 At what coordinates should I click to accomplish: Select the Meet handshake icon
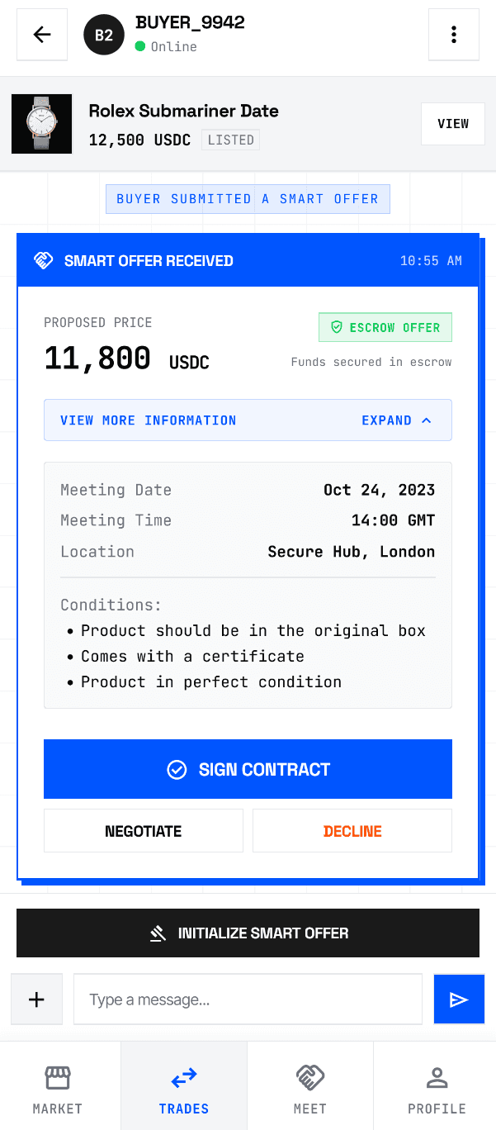click(309, 1078)
